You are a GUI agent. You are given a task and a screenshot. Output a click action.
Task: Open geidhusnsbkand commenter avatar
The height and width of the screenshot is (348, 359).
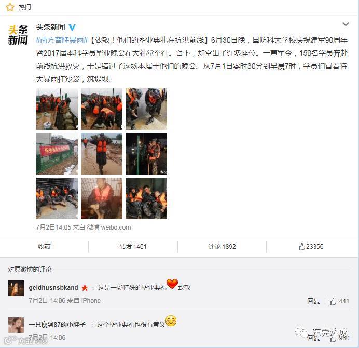pos(16,288)
